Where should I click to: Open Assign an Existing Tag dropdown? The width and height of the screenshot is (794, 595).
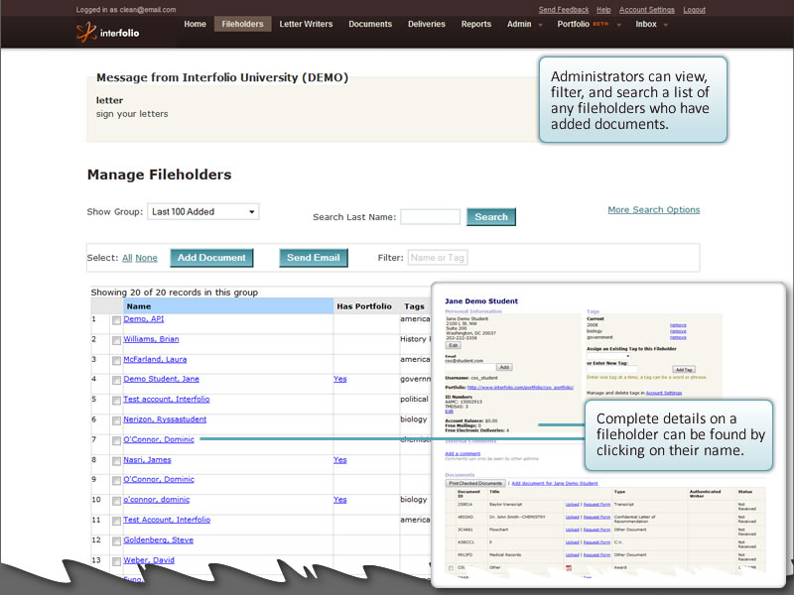607,357
